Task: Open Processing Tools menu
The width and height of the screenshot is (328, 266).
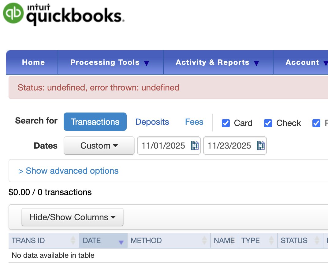Action: [x=110, y=62]
